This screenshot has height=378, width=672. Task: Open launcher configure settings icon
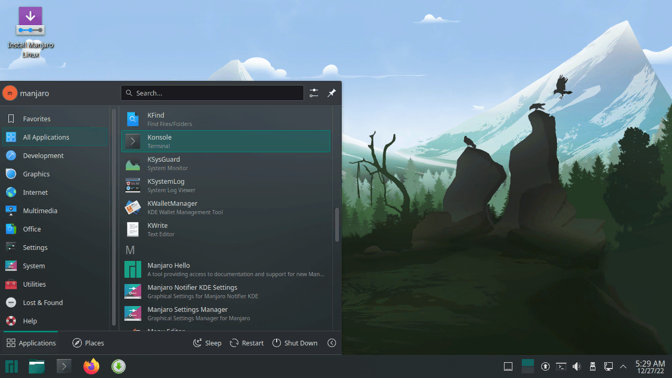pos(314,93)
